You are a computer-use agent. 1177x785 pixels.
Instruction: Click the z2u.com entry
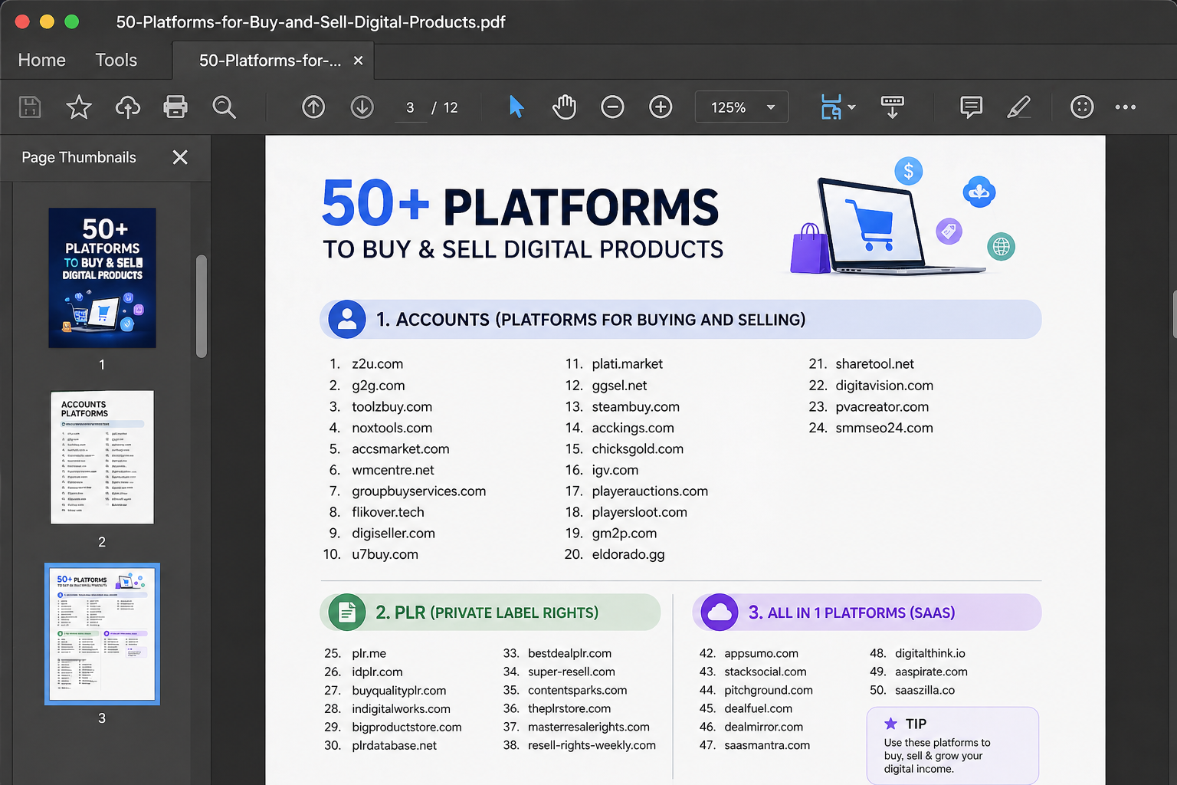(377, 364)
